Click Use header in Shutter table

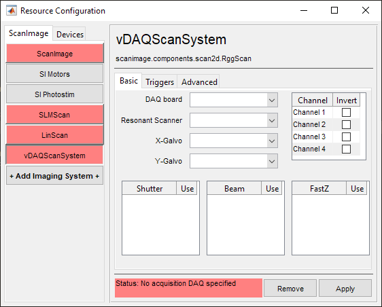tap(187, 189)
